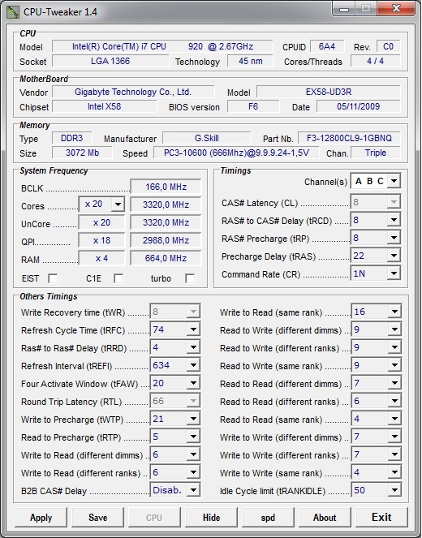The width and height of the screenshot is (422, 538).
Task: Click the Save button
Action: [x=97, y=518]
